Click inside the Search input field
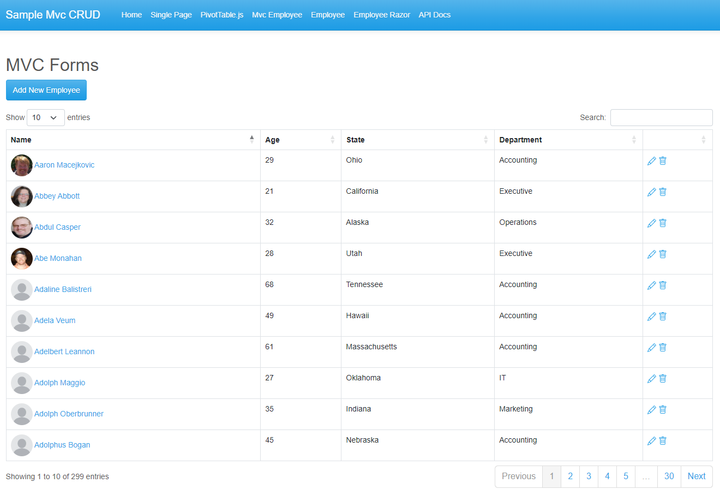The image size is (720, 495). (x=661, y=117)
